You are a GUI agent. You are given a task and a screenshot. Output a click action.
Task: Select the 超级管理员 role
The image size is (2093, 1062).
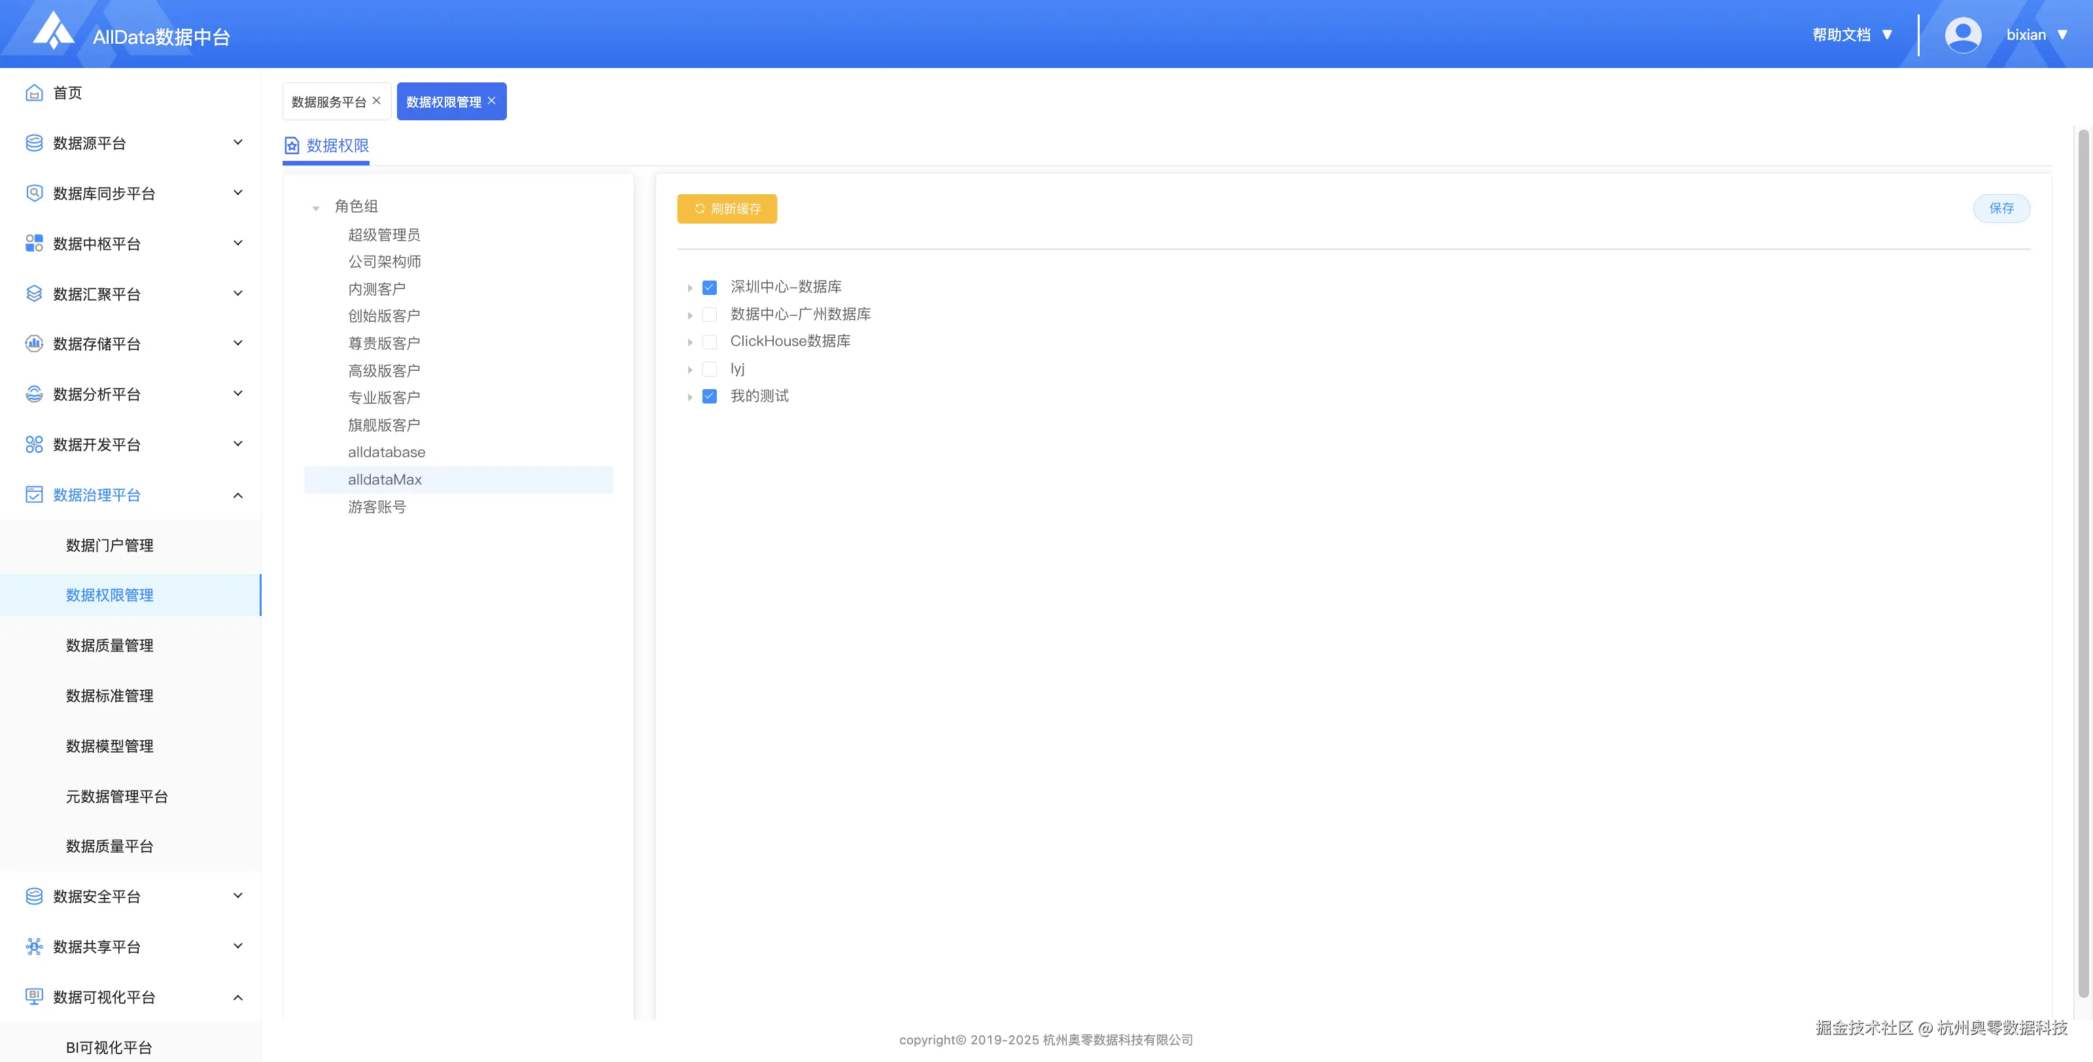[x=383, y=235]
